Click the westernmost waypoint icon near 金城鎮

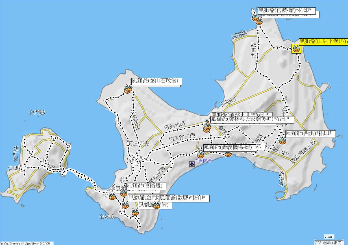click(x=112, y=197)
